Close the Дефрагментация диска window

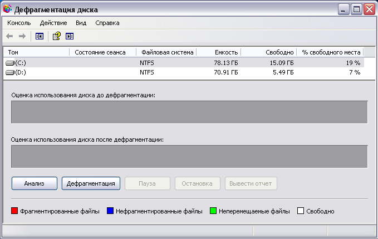(369, 9)
